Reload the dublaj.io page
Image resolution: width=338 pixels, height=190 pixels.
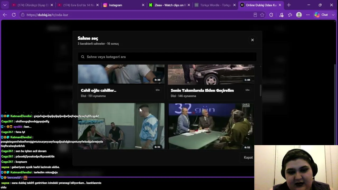coord(14,15)
